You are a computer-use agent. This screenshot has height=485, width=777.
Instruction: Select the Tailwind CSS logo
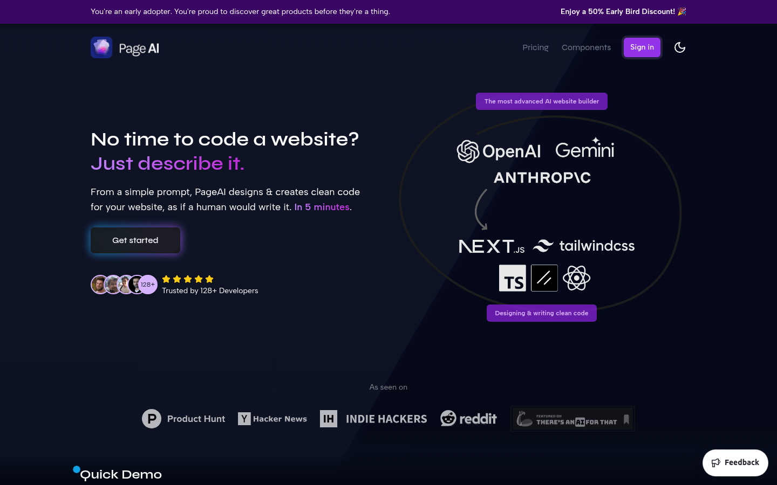[584, 246]
